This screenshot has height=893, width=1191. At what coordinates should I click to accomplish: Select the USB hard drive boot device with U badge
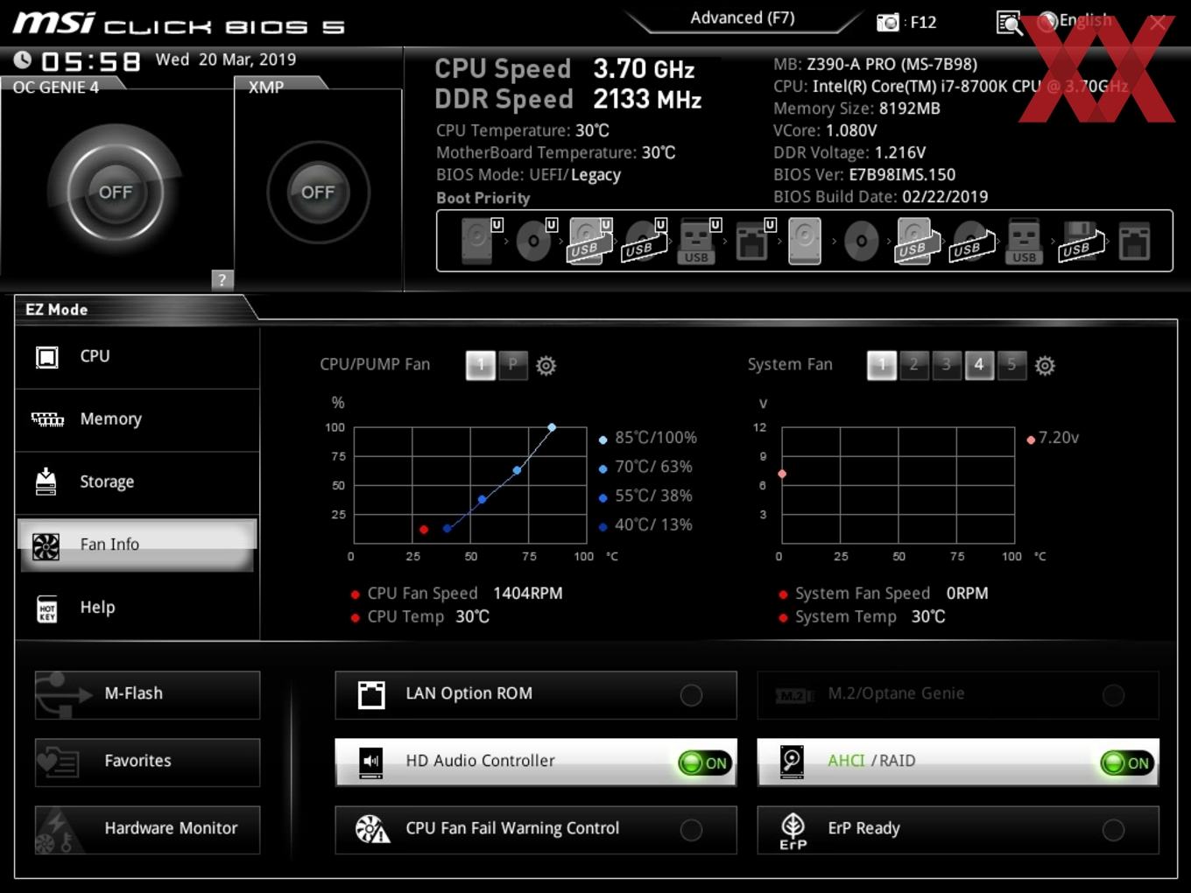[588, 241]
